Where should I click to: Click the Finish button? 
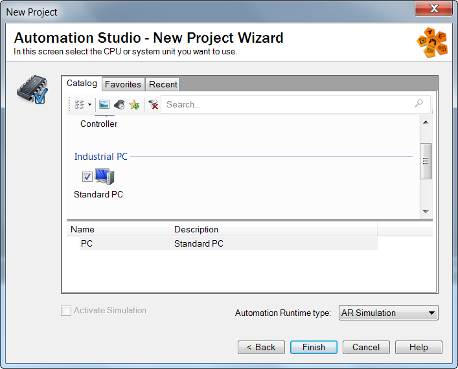coord(314,348)
